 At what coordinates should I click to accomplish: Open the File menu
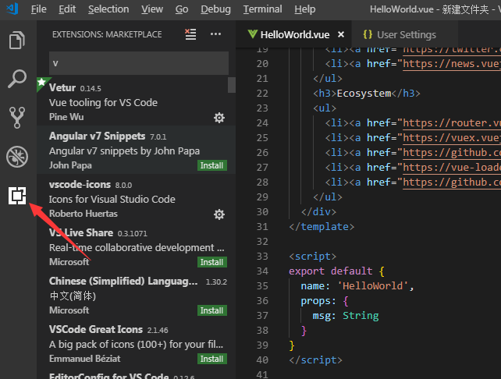pos(39,9)
